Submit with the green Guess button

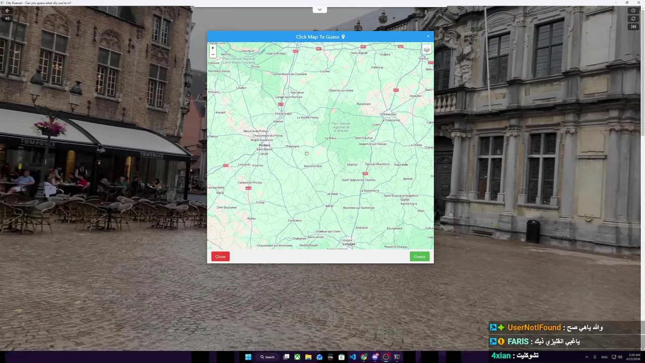tap(419, 257)
